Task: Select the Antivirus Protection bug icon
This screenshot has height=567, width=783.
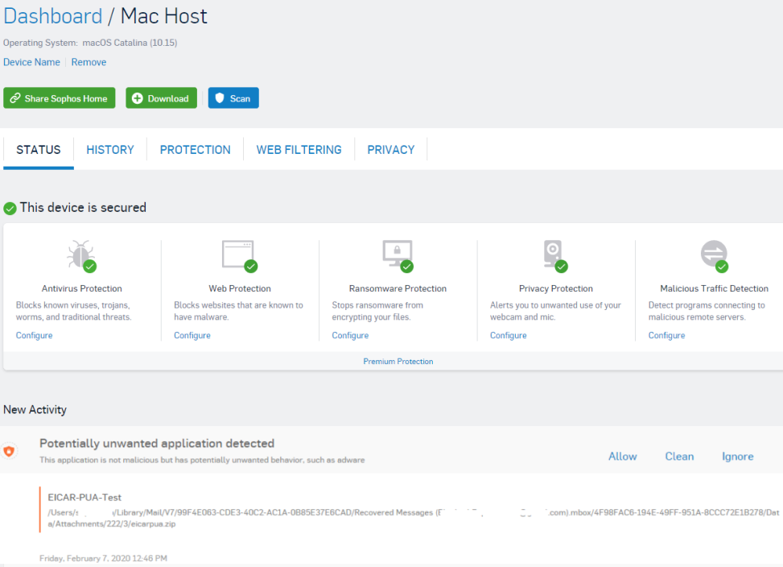Action: [x=80, y=254]
